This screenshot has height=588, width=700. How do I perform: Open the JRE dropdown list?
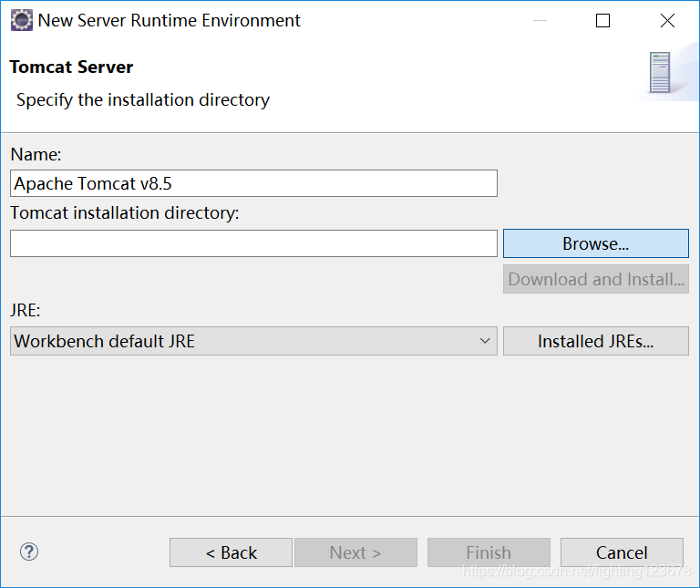pos(253,341)
